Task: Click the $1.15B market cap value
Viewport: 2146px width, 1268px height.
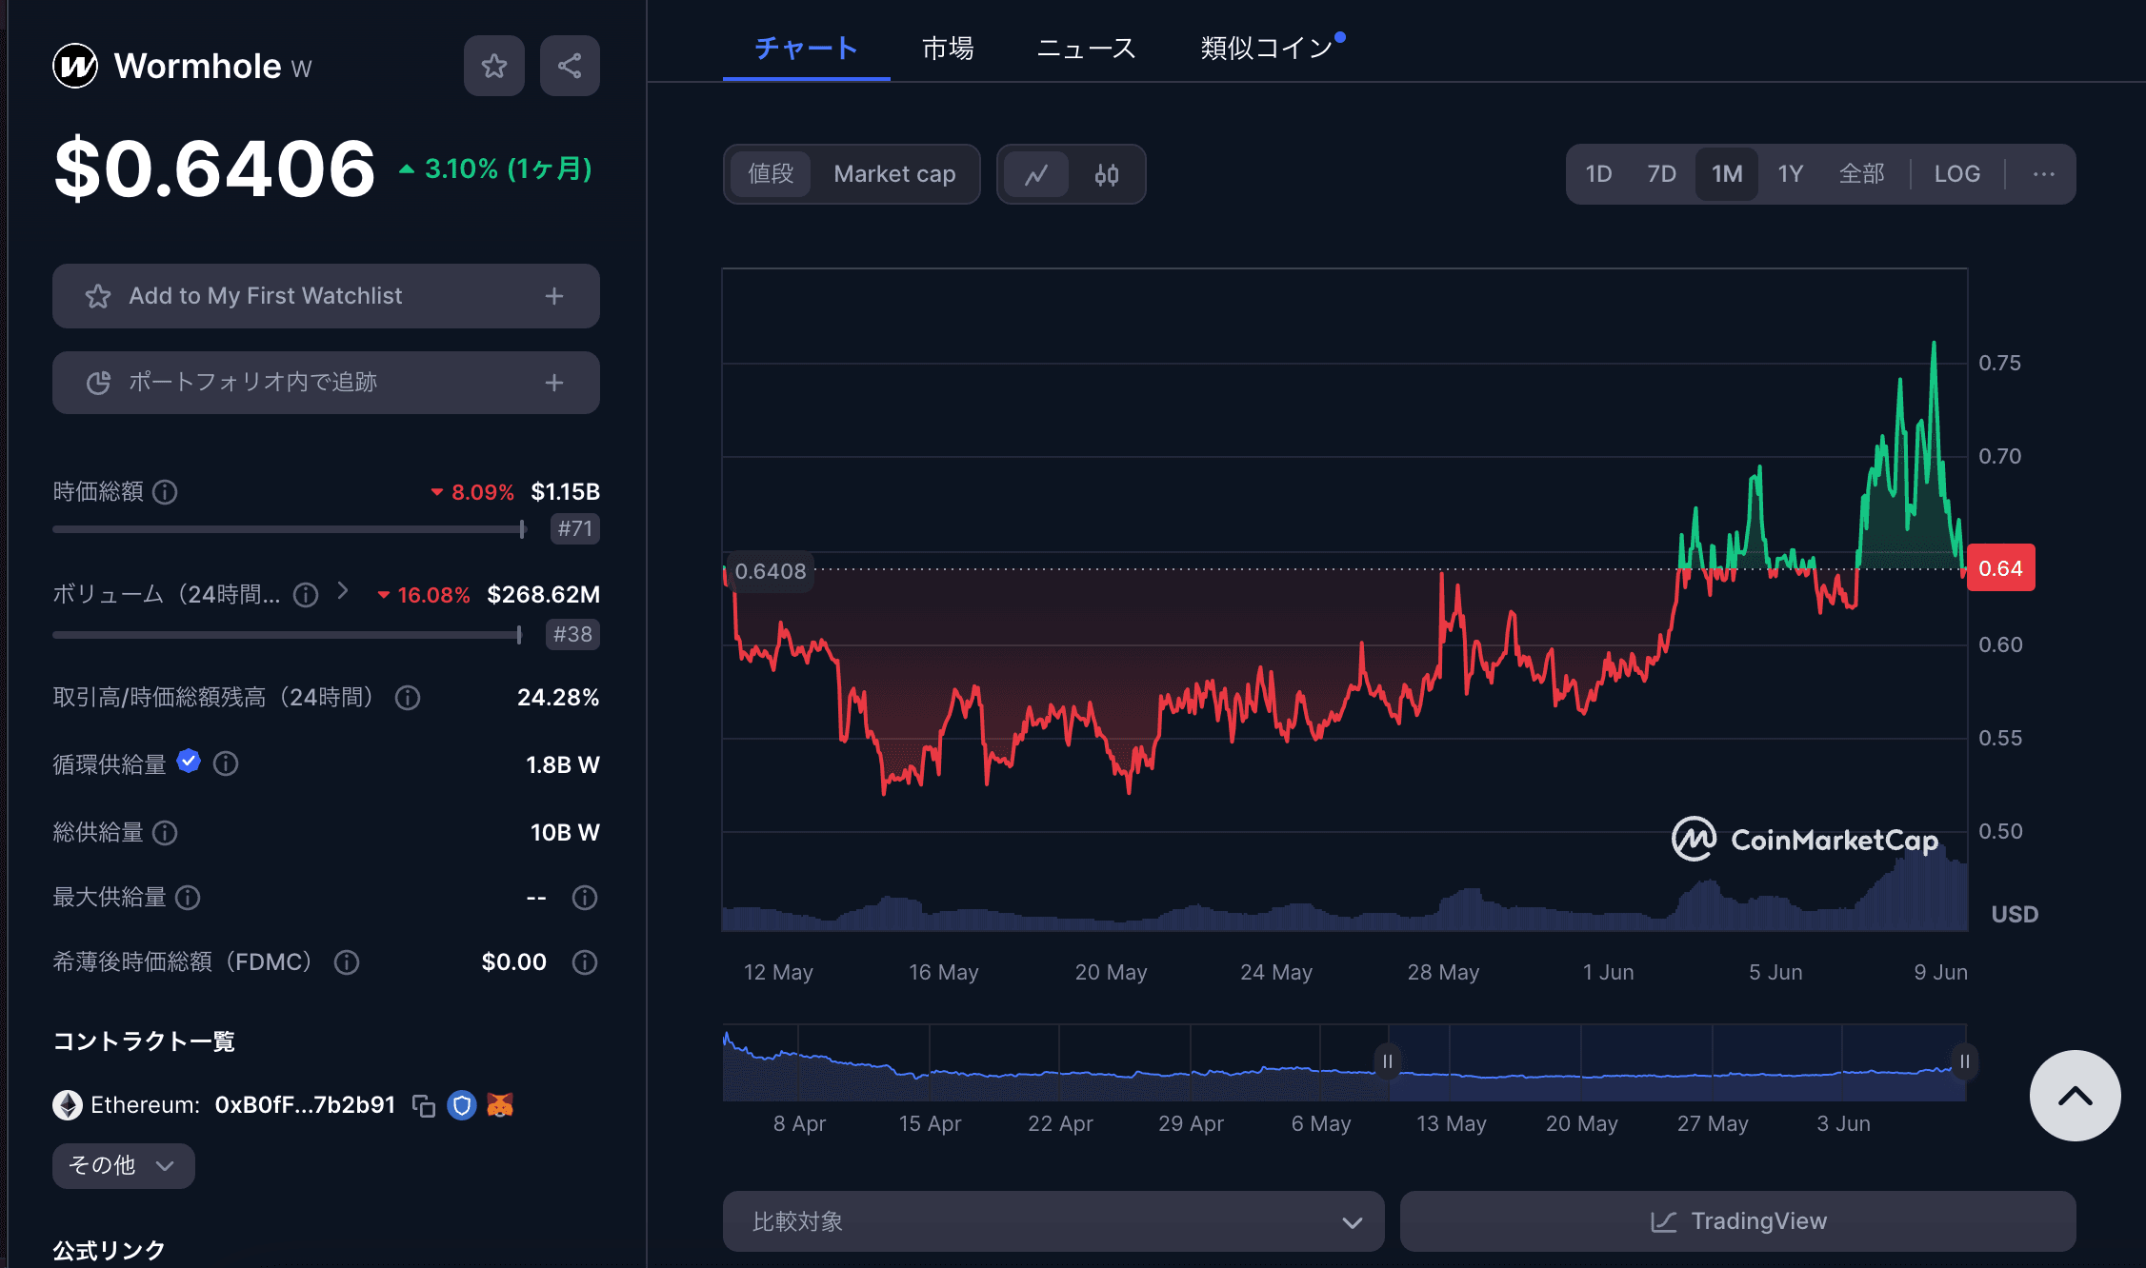Action: pyautogui.click(x=565, y=492)
